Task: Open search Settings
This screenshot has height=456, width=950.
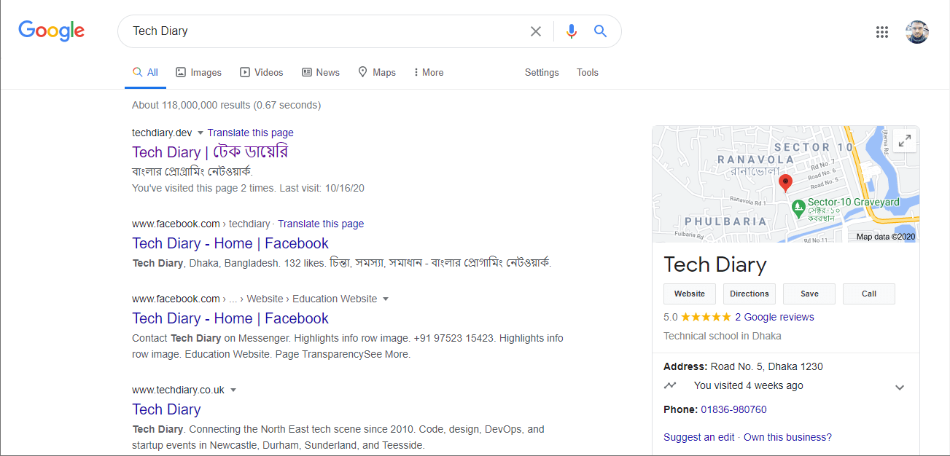Action: tap(542, 72)
